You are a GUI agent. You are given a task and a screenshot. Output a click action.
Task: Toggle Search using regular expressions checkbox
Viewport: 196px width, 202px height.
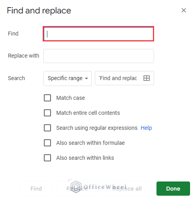point(47,128)
